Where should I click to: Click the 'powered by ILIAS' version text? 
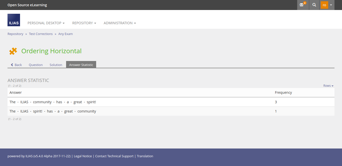(x=39, y=156)
